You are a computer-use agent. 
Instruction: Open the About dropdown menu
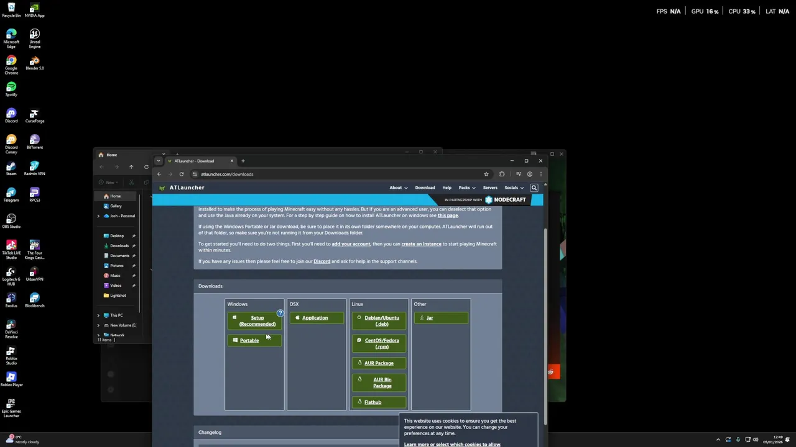pyautogui.click(x=399, y=187)
